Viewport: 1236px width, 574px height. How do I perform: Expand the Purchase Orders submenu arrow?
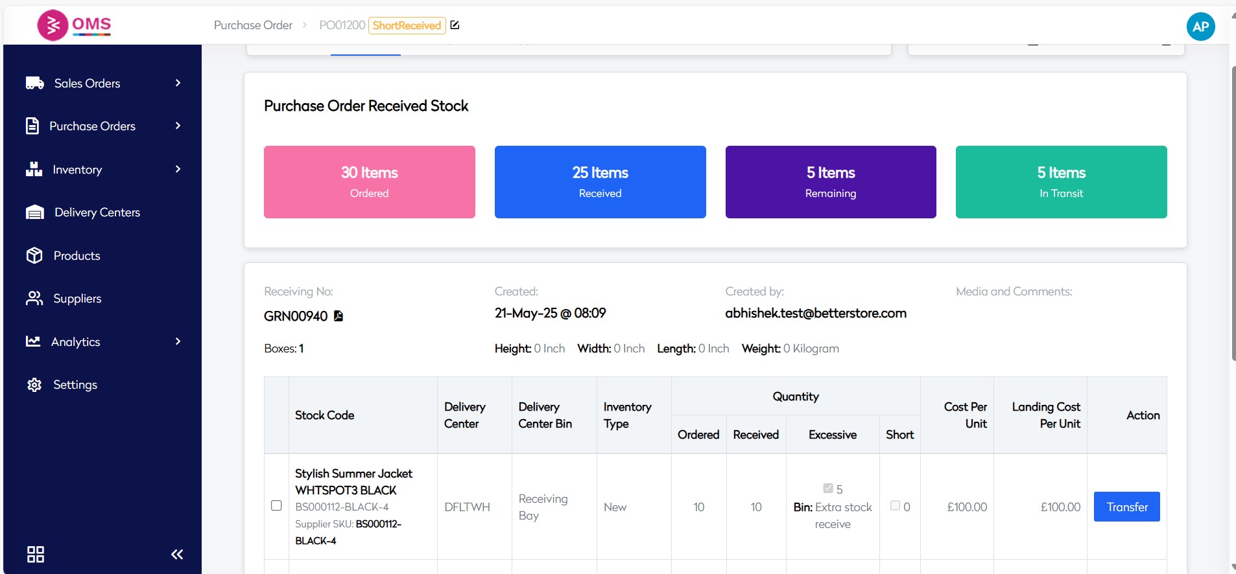(x=178, y=126)
